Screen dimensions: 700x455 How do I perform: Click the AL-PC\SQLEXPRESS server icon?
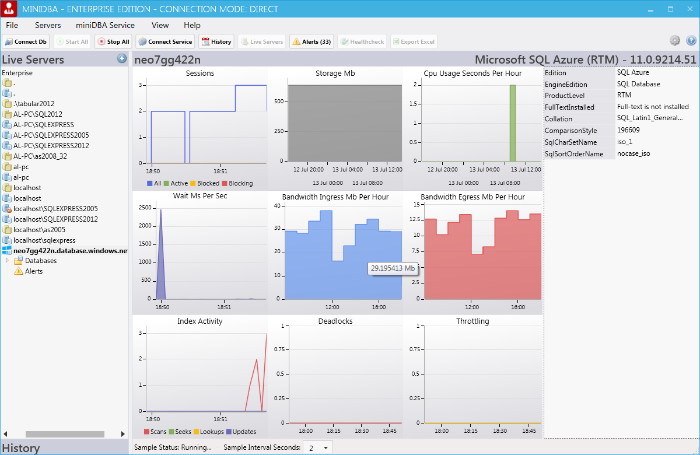pyautogui.click(x=7, y=125)
